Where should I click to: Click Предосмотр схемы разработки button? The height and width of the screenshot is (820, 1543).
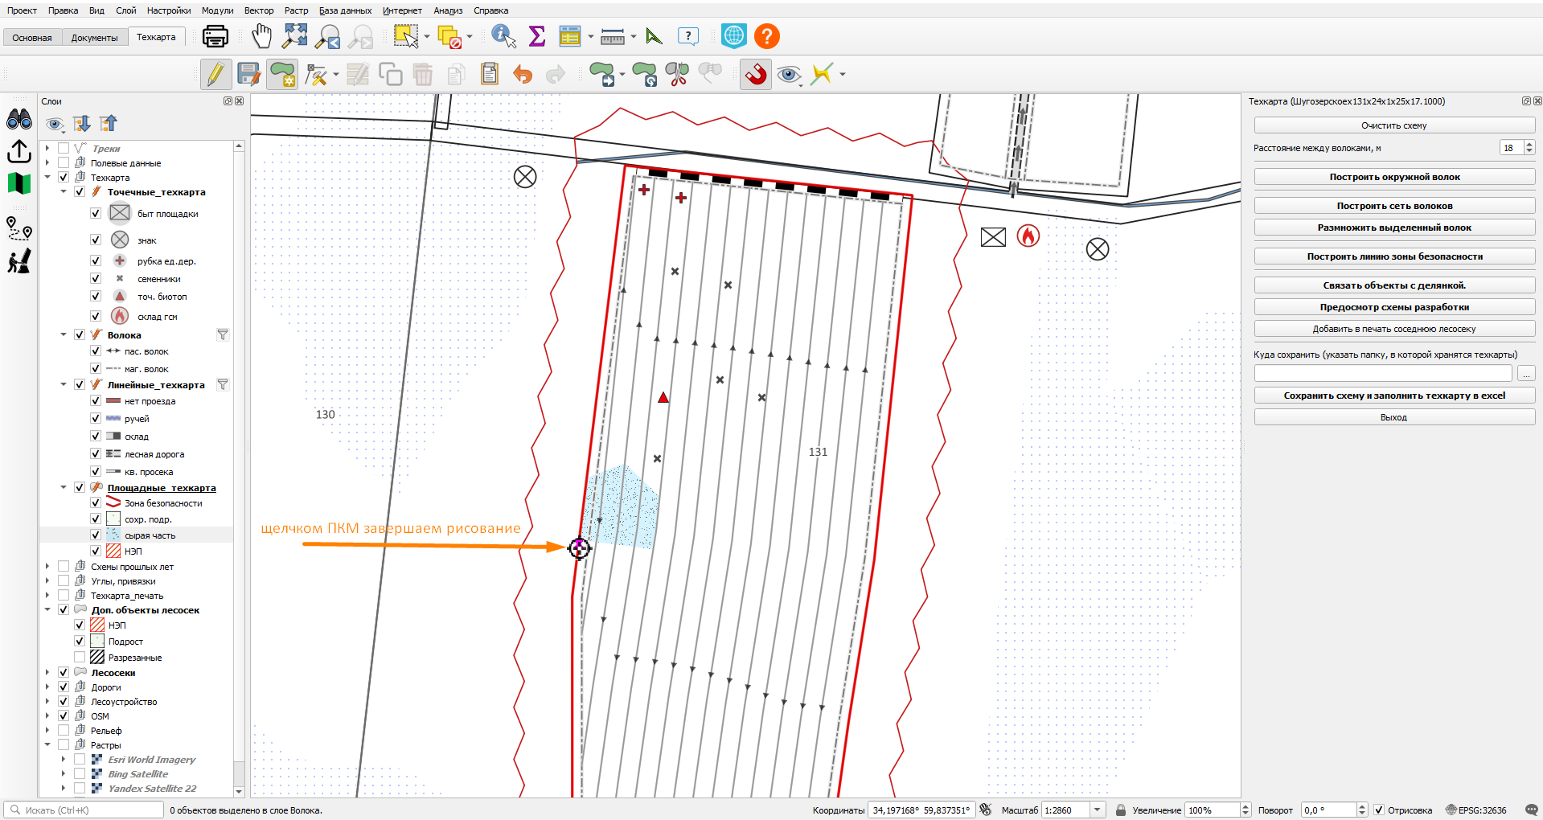pyautogui.click(x=1394, y=307)
